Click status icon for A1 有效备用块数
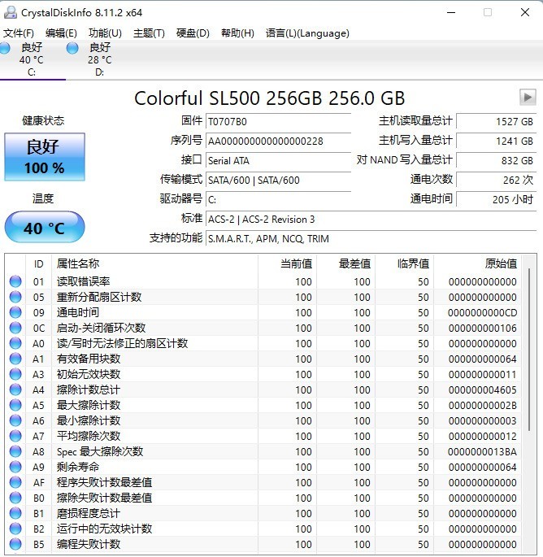Image resolution: width=543 pixels, height=557 pixels. (15, 359)
